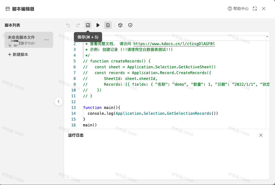
Task: Open the cube service icon in toolbar
Action: 120,25
